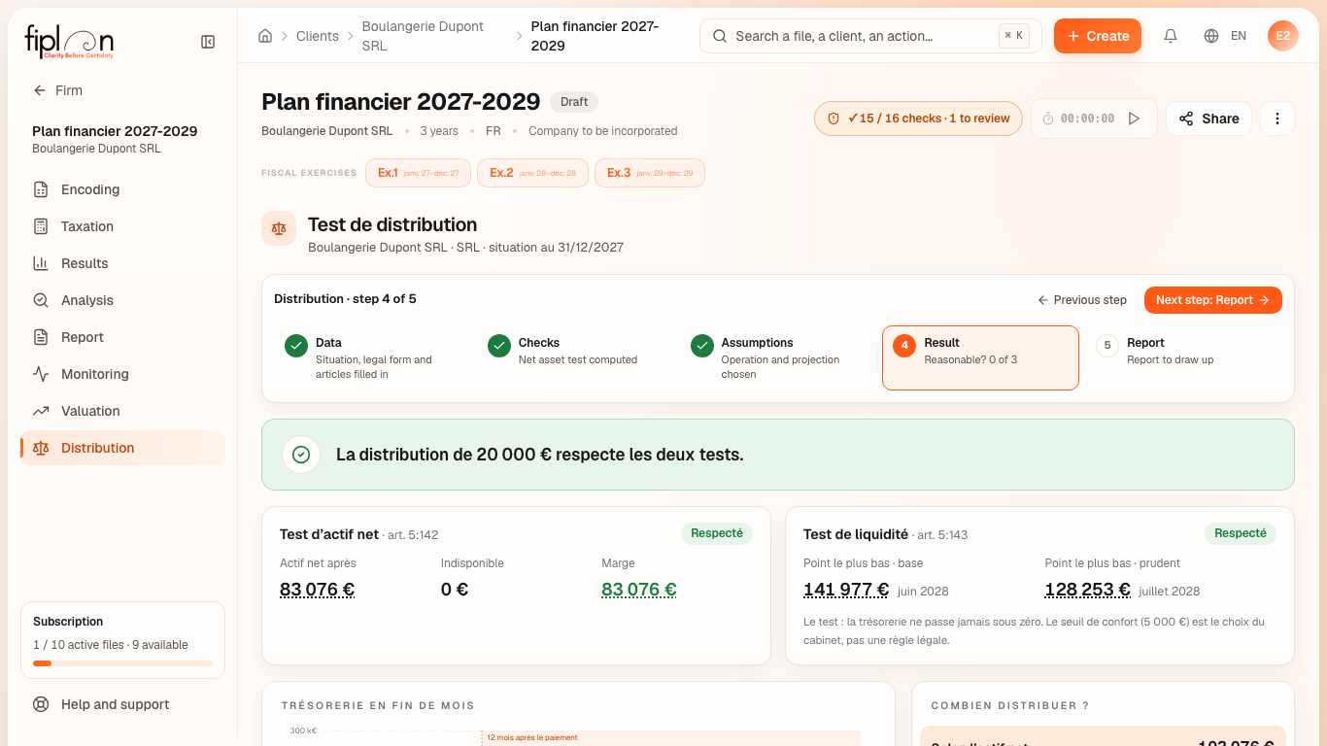Start the timer play button
The image size is (1327, 746).
[x=1134, y=119]
